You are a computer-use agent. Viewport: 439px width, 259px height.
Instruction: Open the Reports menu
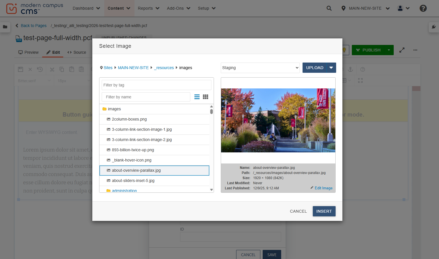click(x=148, y=8)
